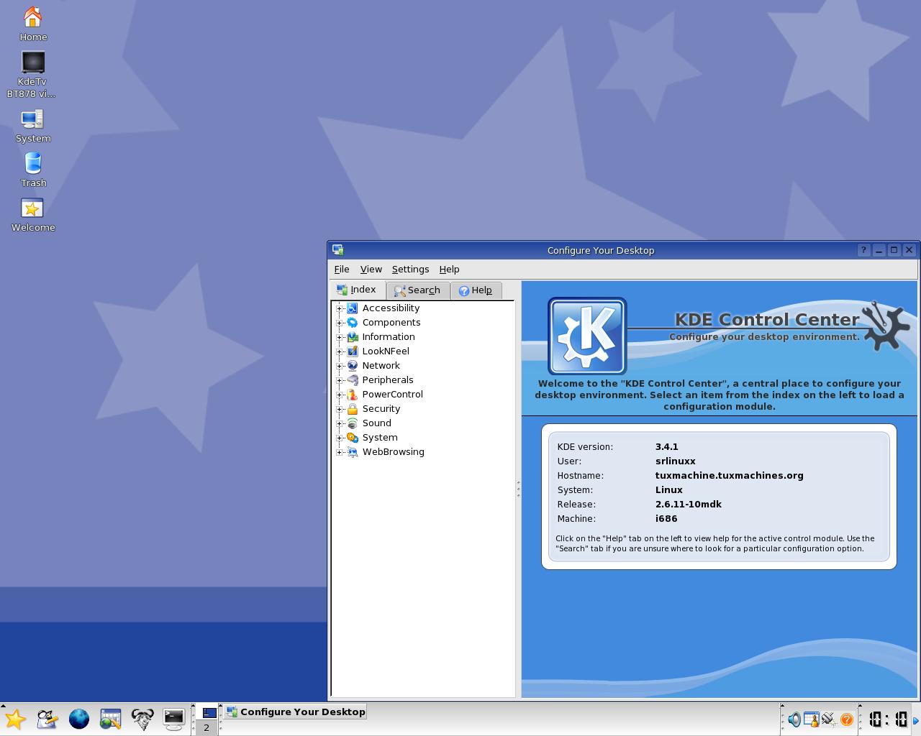Expand the WebBrowsing tree node
This screenshot has height=736, width=921.
click(x=340, y=452)
